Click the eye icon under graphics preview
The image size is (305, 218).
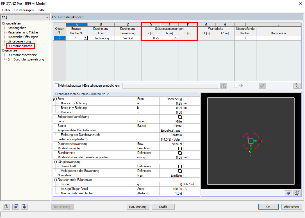288,193
